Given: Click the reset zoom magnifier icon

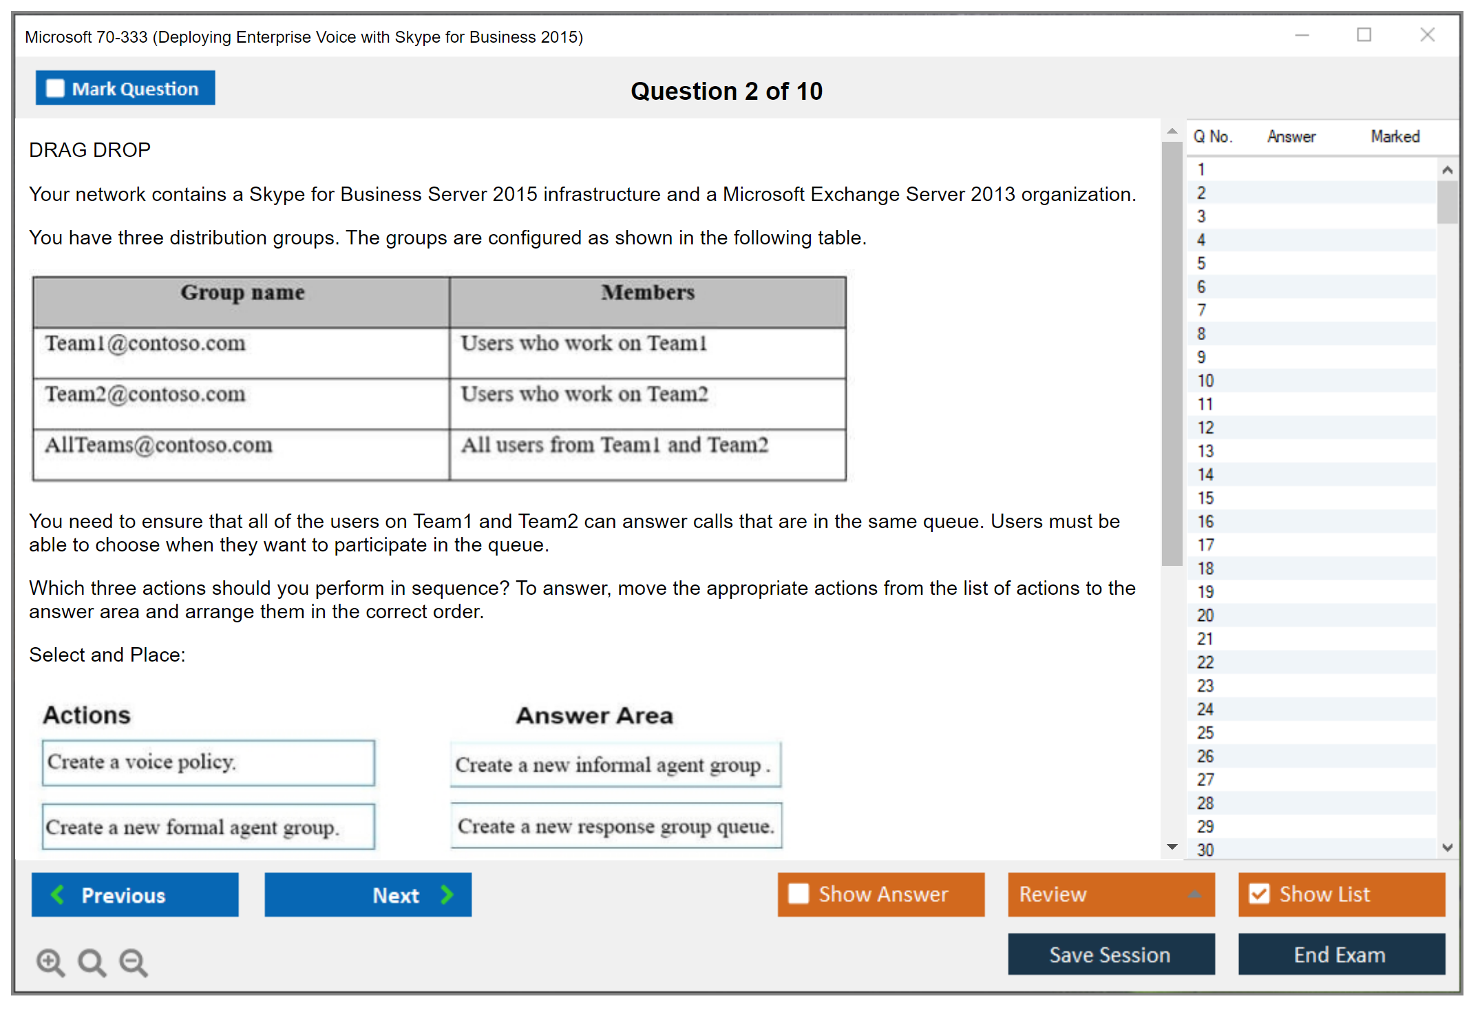Looking at the screenshot, I should click(92, 962).
